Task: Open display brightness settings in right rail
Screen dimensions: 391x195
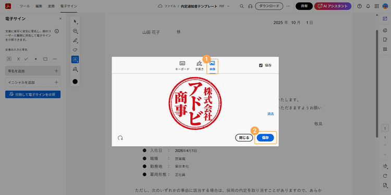Action: pos(385,166)
